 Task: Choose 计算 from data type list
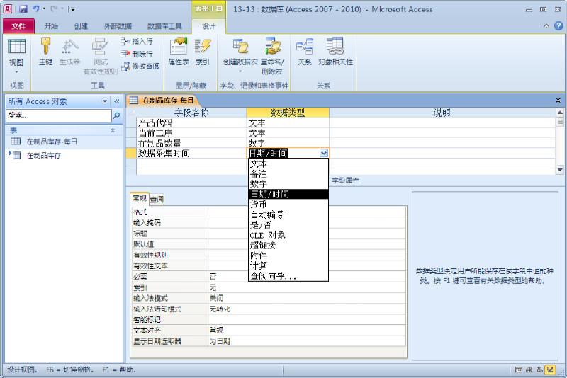point(288,265)
